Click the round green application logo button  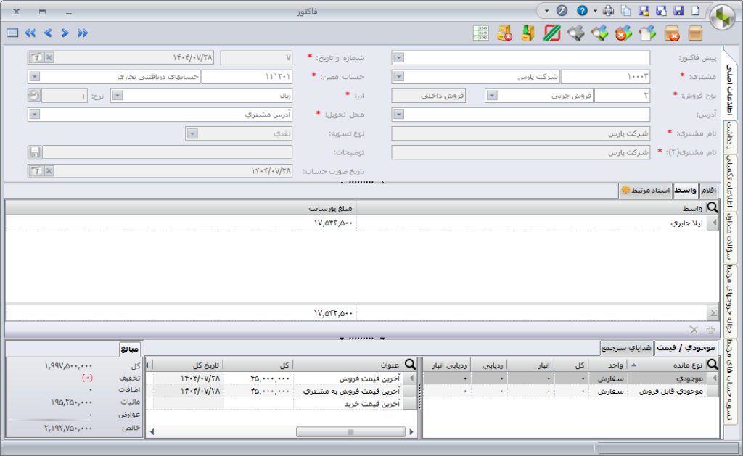point(722,17)
